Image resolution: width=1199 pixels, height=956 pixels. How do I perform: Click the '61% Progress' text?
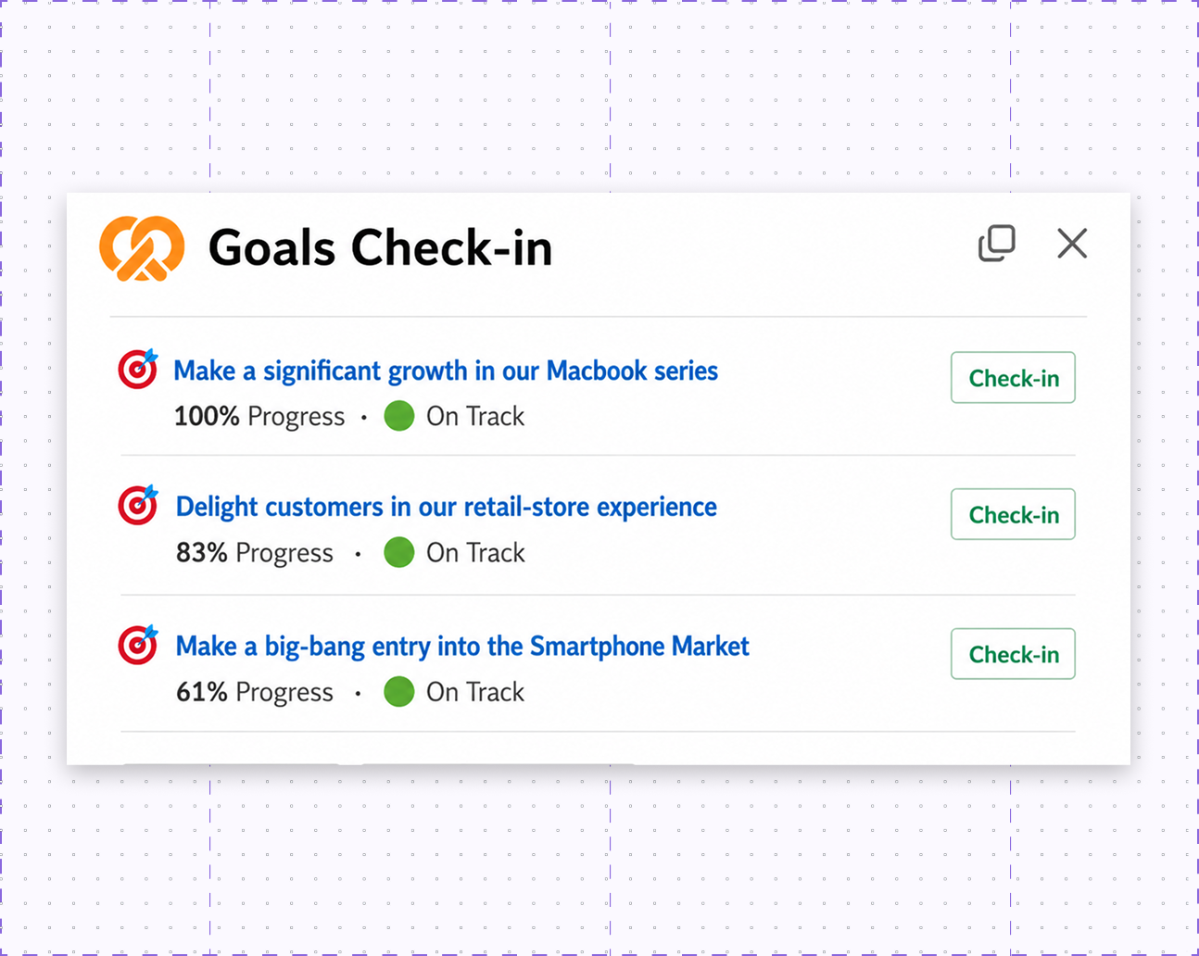[255, 692]
